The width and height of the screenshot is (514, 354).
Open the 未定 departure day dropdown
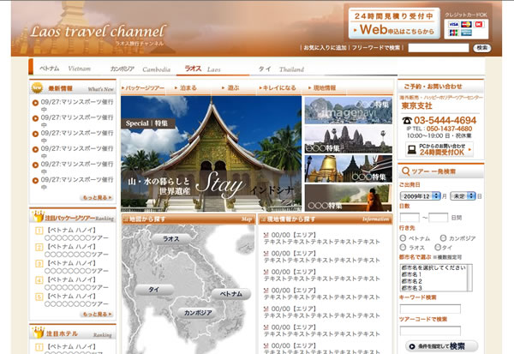[463, 195]
